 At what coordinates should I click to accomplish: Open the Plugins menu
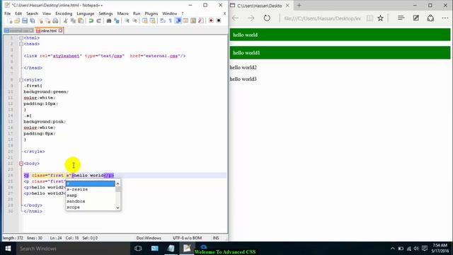(151, 13)
